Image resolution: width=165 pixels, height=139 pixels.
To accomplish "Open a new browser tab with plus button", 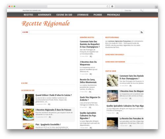I will click(x=156, y=7).
